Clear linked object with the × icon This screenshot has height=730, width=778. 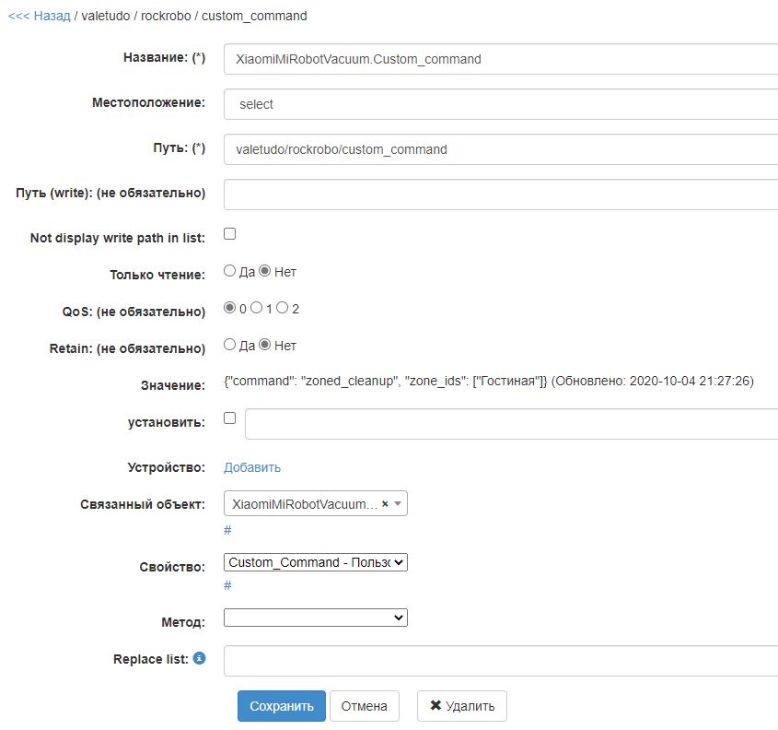point(385,504)
